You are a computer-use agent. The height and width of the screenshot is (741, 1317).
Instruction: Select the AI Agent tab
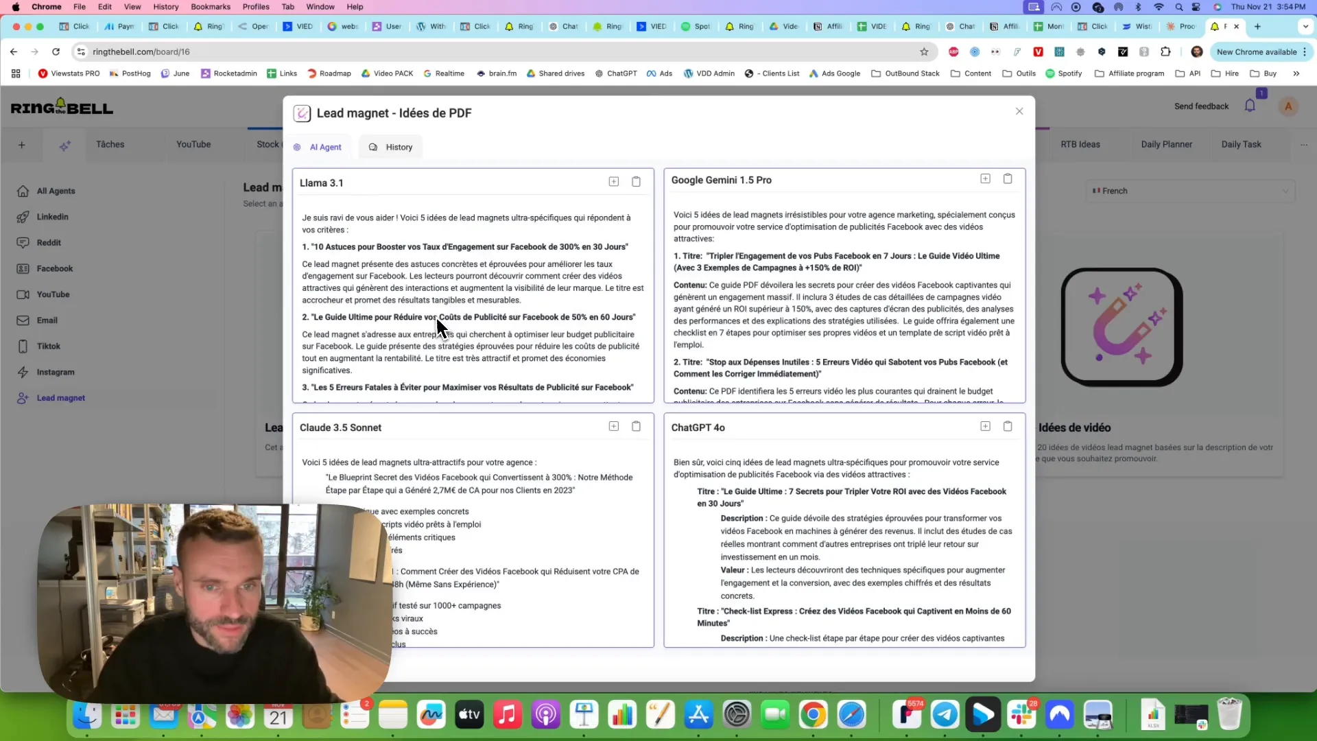[x=318, y=147]
